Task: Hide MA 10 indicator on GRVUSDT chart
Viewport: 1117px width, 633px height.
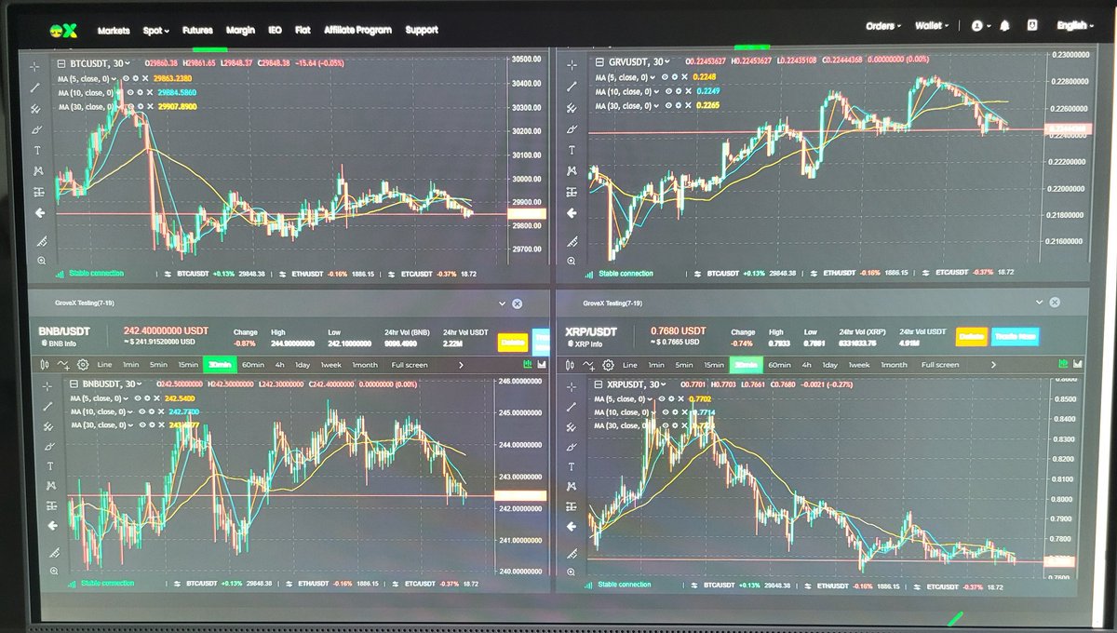Action: point(667,91)
